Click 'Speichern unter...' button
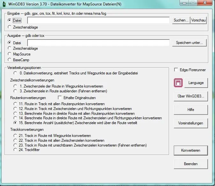 tap(189, 43)
